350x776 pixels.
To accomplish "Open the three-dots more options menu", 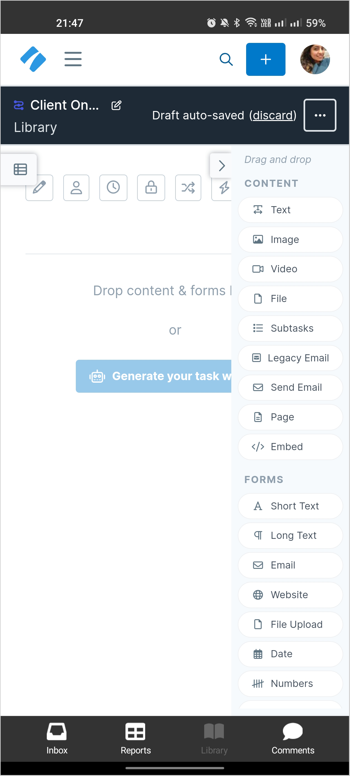I will tap(320, 115).
